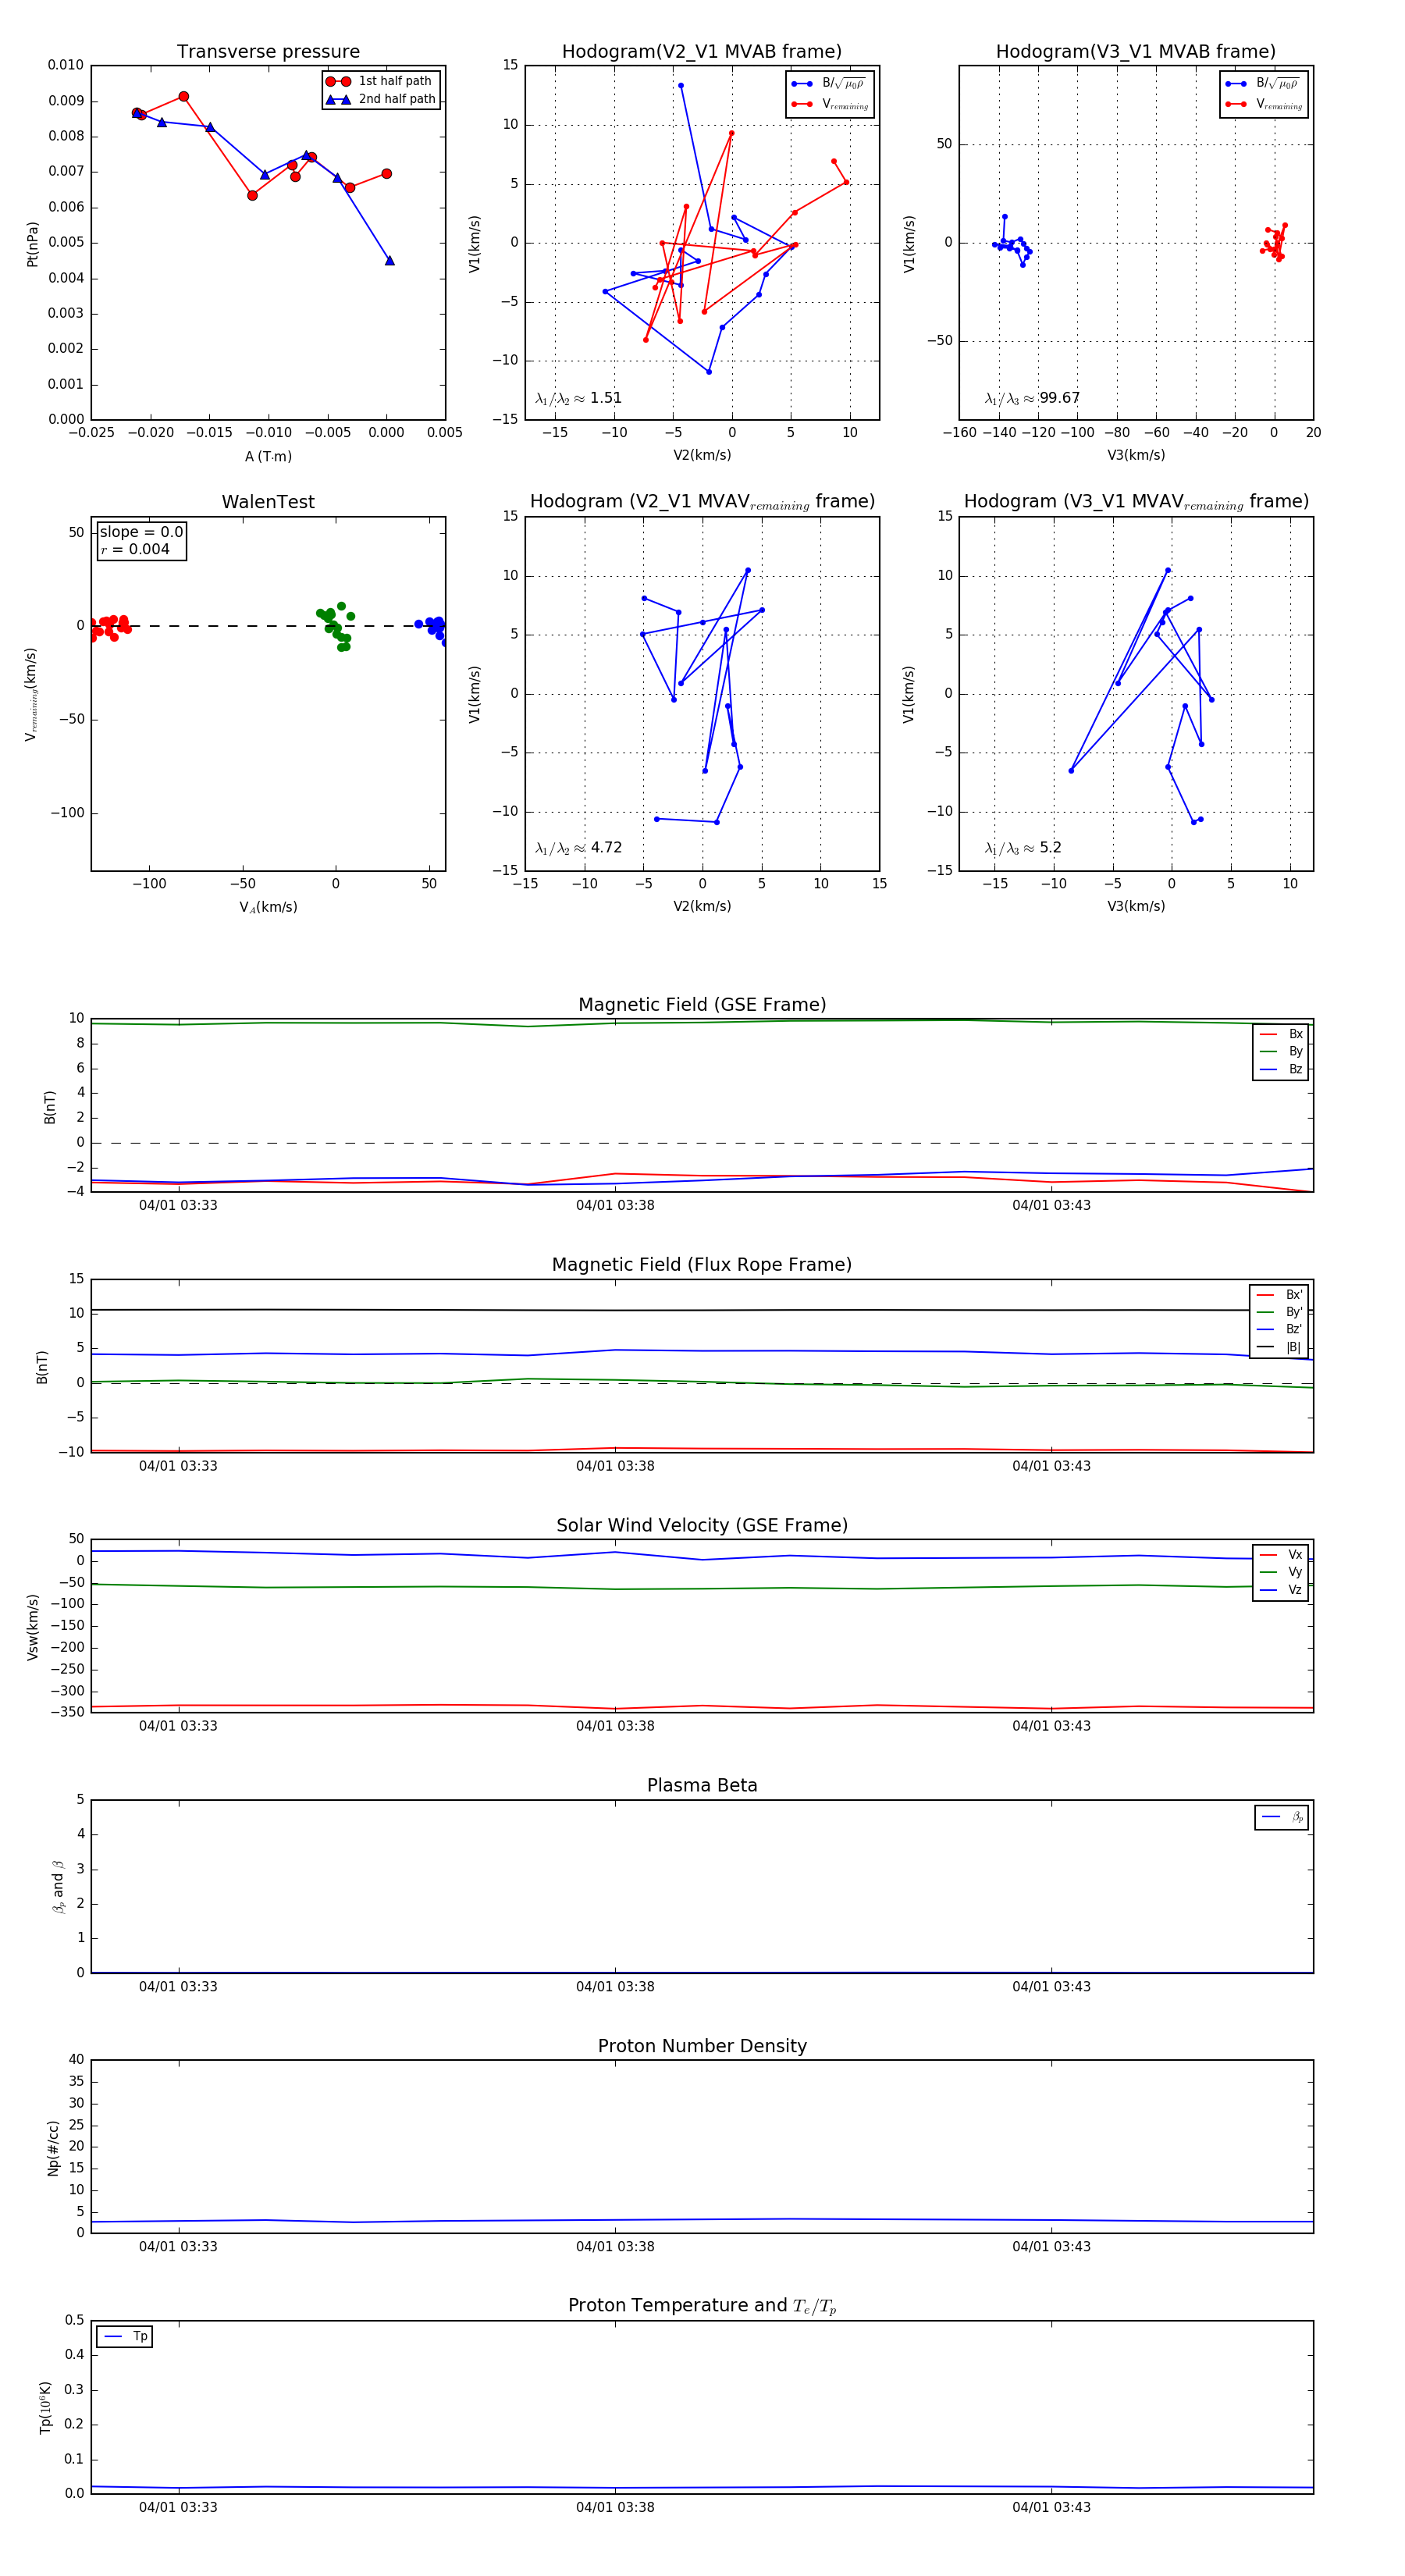Screen dimensions: 1405x2576
Task: Click the "Pt(nPa)" y-axis label
Action: pos(32,244)
